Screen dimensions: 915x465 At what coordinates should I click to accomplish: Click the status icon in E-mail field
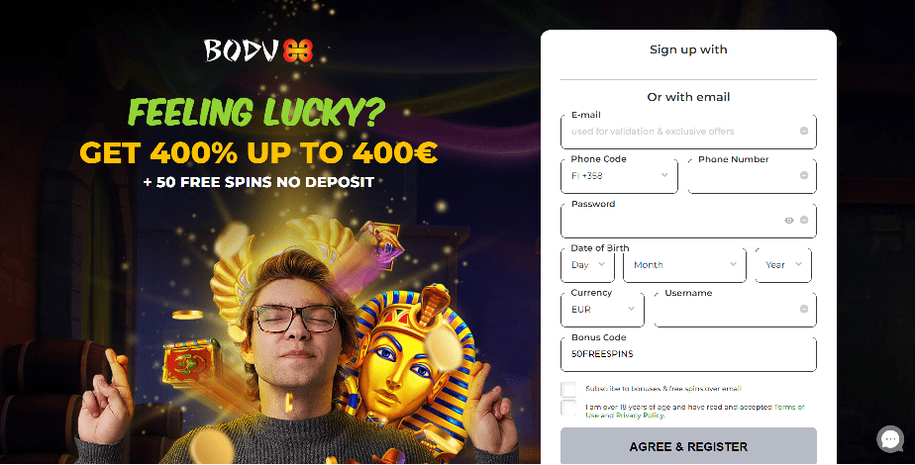pos(803,132)
